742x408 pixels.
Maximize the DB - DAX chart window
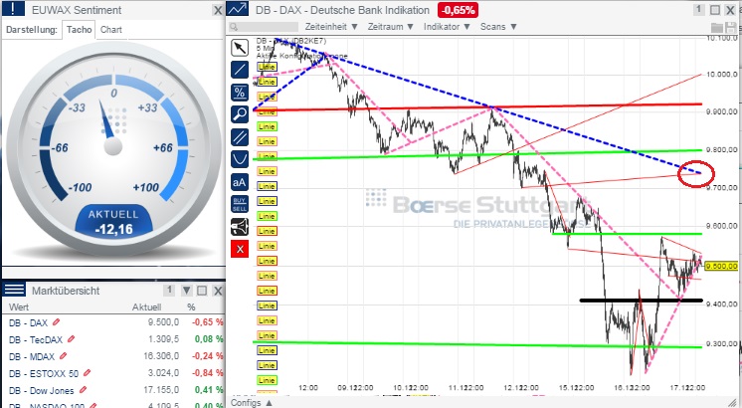715,10
